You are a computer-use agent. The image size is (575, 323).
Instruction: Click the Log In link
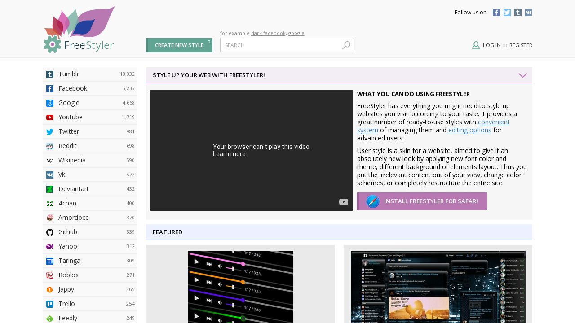click(492, 45)
